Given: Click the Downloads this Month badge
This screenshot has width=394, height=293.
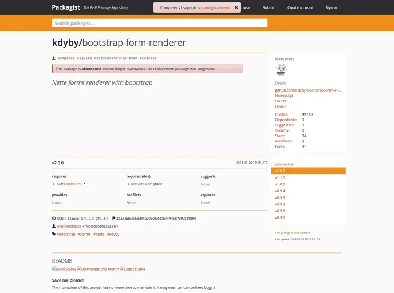Looking at the screenshot, I should (98, 269).
